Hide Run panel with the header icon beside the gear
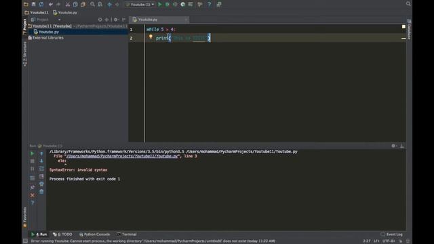Viewport: 434px width, 244px height. pyautogui.click(x=402, y=146)
